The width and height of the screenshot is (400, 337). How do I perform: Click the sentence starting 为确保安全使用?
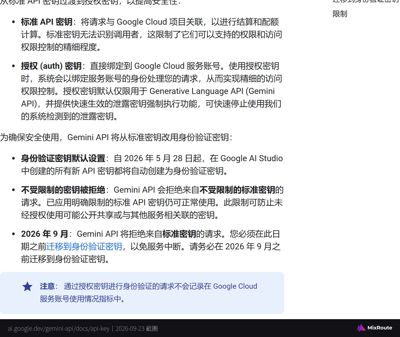pos(116,137)
